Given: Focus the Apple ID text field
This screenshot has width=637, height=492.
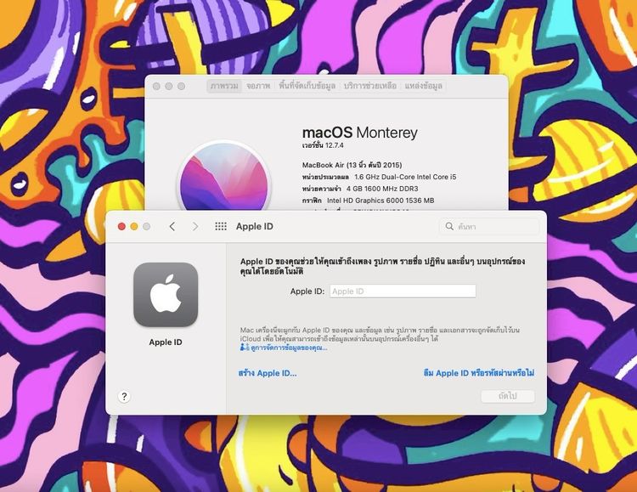Looking at the screenshot, I should pyautogui.click(x=403, y=291).
